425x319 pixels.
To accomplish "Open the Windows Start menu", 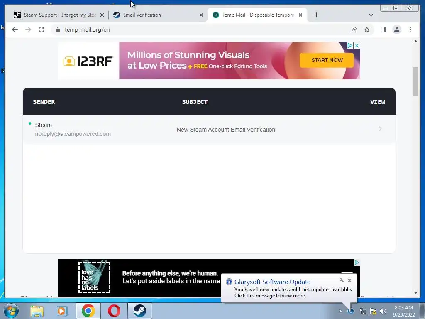I will click(x=11, y=311).
